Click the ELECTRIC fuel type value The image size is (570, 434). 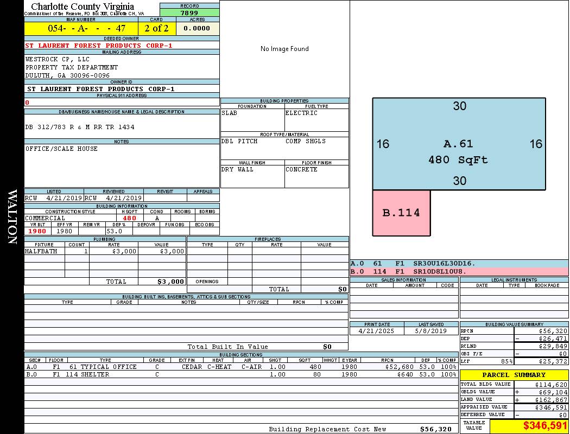[301, 113]
